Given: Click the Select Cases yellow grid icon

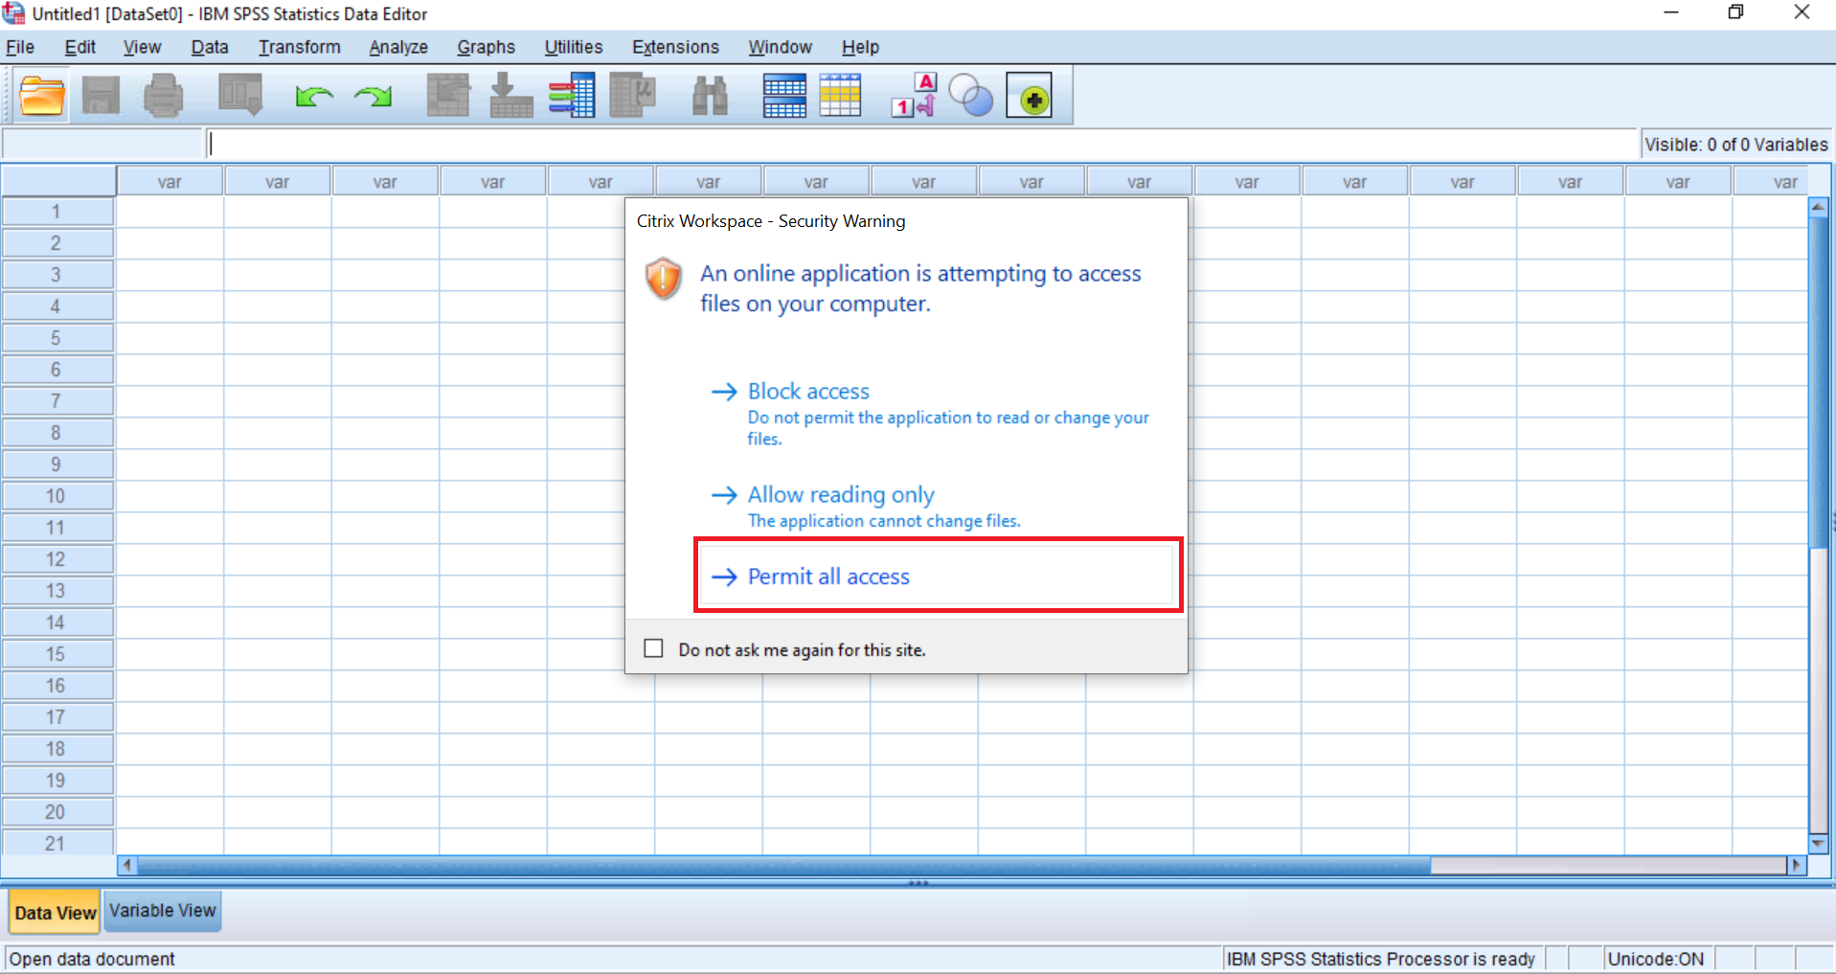Looking at the screenshot, I should 841,96.
